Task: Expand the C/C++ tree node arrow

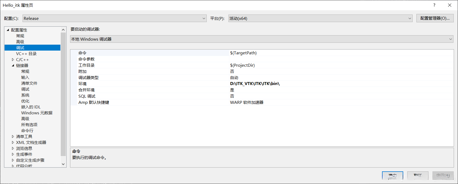Action: 13,59
